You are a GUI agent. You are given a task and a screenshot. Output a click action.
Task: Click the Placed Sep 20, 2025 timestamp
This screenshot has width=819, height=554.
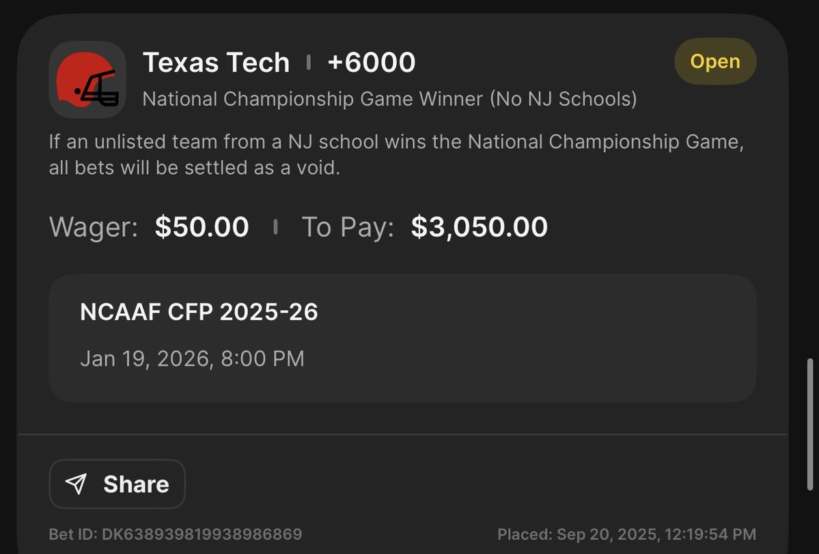tap(627, 534)
